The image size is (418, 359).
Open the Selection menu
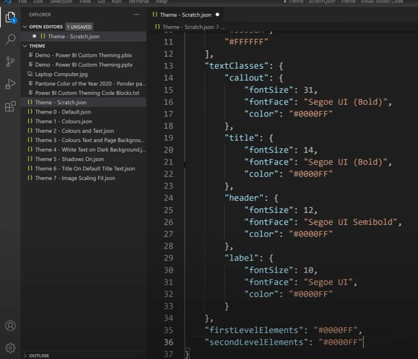pyautogui.click(x=61, y=2)
